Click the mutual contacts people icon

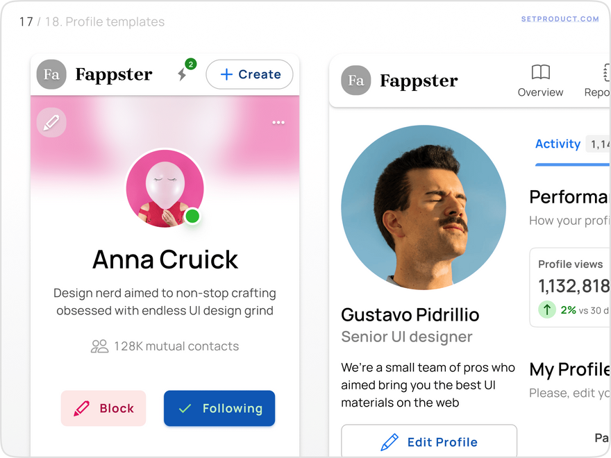[100, 346]
